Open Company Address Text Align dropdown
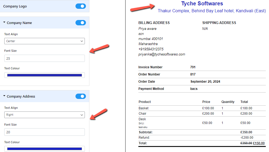269x152 pixels. pos(44,115)
